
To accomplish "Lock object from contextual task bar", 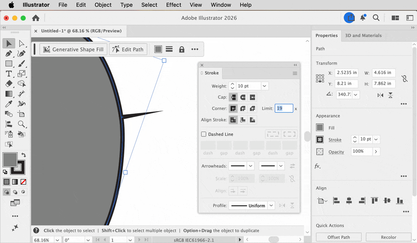I will tap(182, 49).
